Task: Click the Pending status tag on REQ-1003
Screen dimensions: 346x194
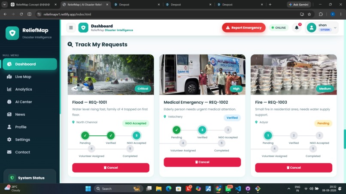Action: [323, 123]
